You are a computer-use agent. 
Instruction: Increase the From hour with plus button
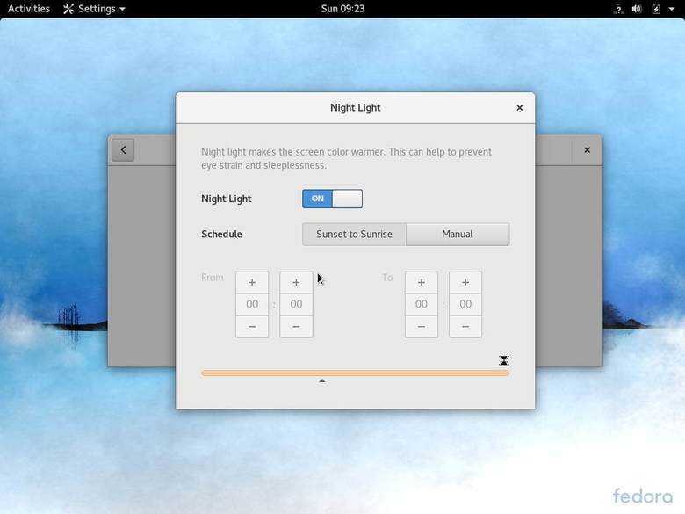point(252,282)
